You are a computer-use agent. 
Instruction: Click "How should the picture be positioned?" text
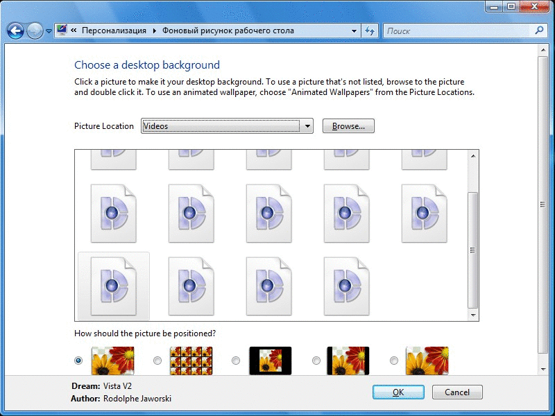point(145,333)
